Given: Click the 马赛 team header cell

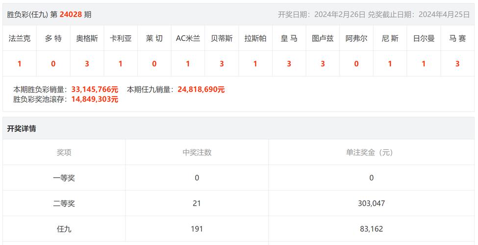Looking at the screenshot, I should click(x=457, y=38).
